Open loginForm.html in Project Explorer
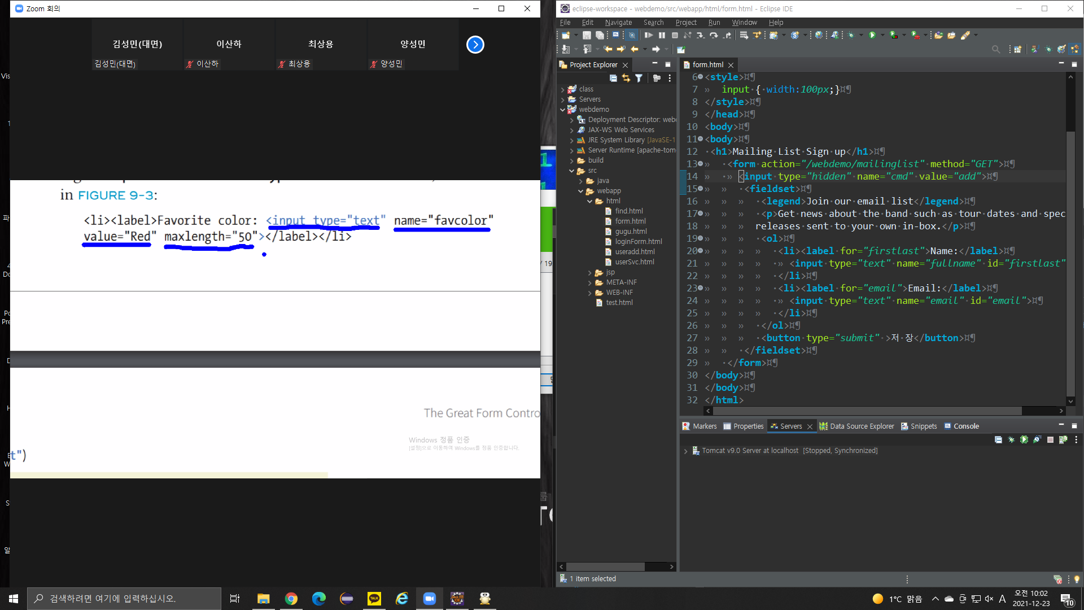1084x610 pixels. coord(638,242)
